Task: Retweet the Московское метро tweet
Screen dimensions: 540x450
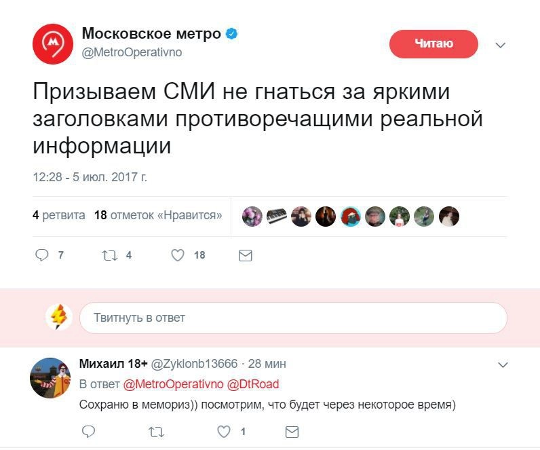Action: [109, 255]
